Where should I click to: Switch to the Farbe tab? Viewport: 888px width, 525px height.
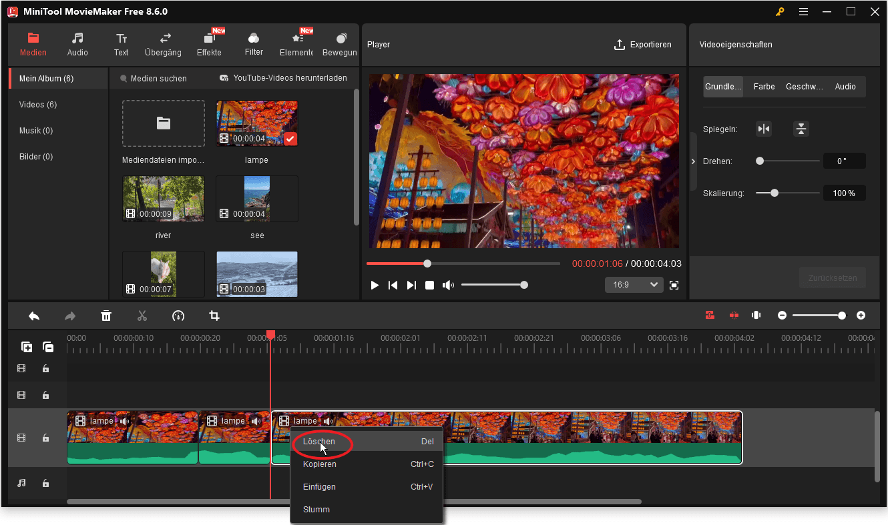(763, 86)
